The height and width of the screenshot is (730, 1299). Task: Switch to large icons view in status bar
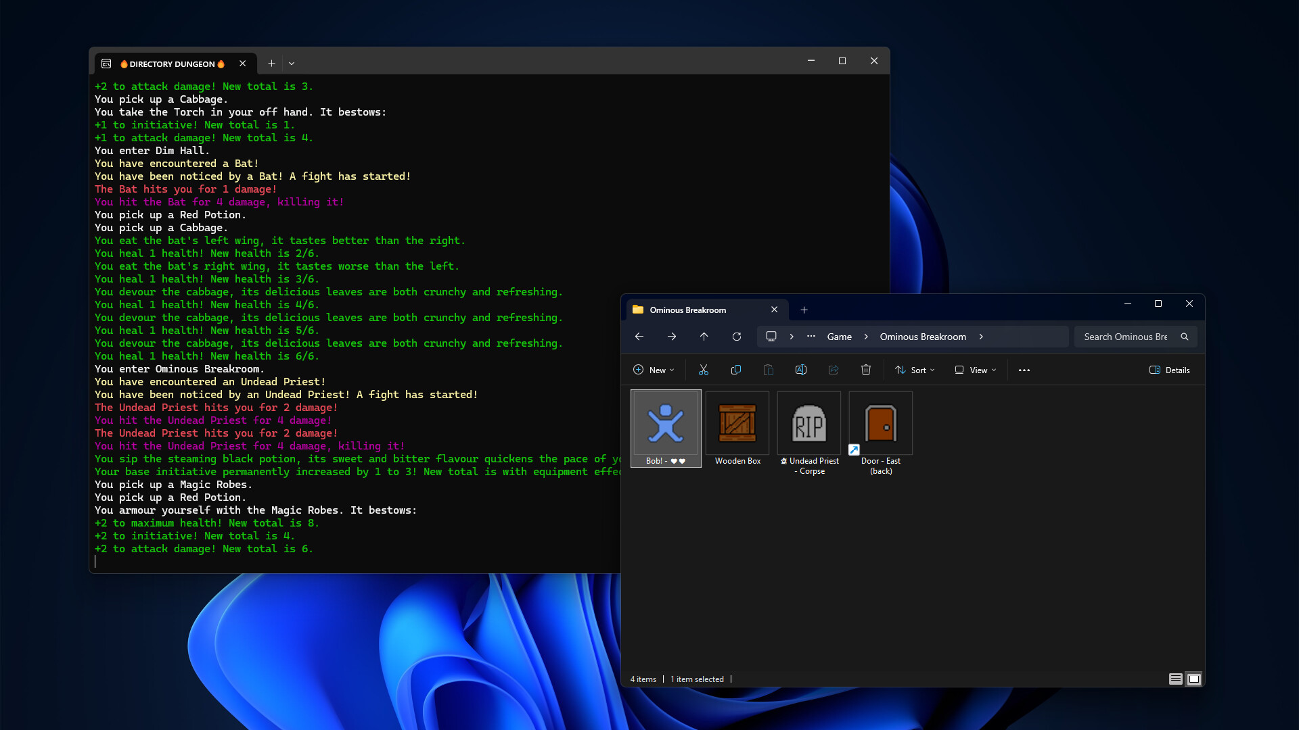1194,679
